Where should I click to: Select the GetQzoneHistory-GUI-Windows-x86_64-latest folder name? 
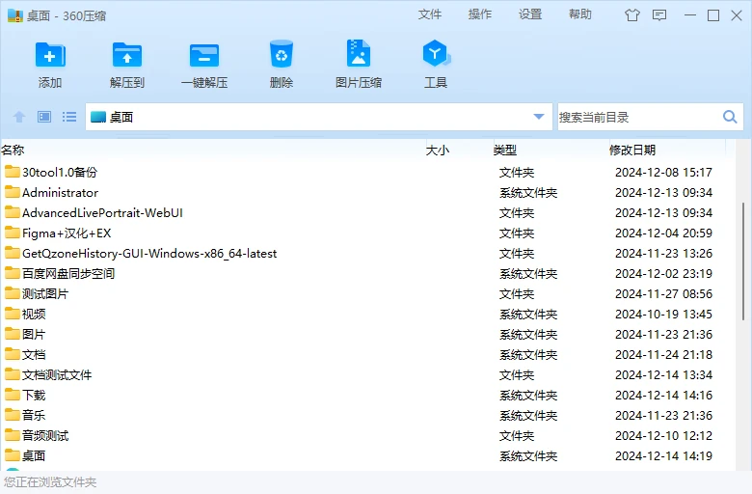pyautogui.click(x=149, y=253)
